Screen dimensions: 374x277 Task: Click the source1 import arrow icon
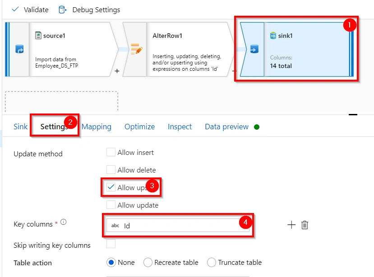(x=19, y=49)
